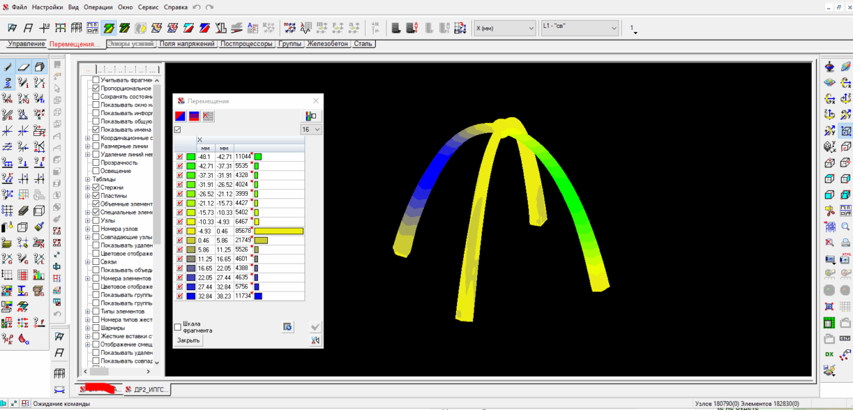The image size is (853, 410).
Task: Open the Железобетон tab
Action: (x=328, y=44)
